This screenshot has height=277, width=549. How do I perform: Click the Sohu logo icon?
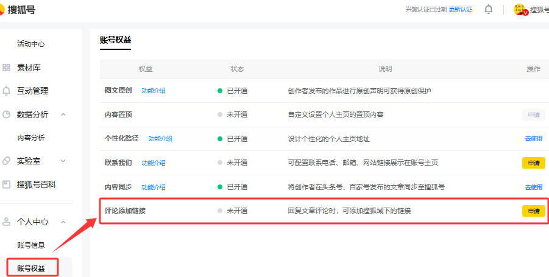click(x=2, y=10)
